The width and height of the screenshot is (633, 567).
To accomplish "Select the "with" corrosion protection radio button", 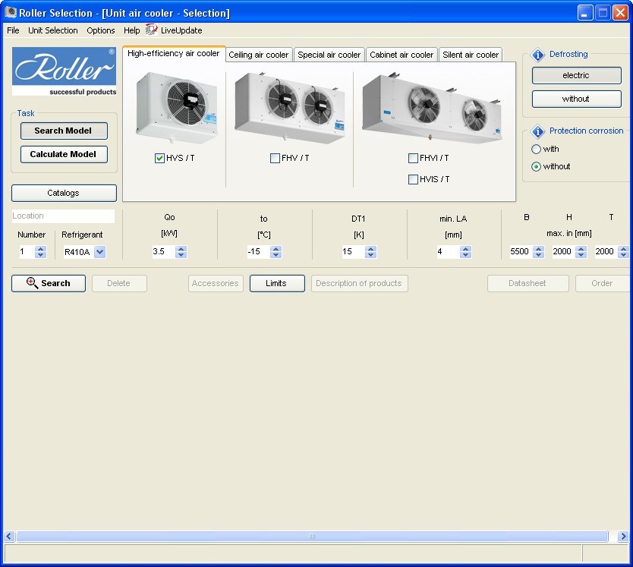I will (535, 149).
